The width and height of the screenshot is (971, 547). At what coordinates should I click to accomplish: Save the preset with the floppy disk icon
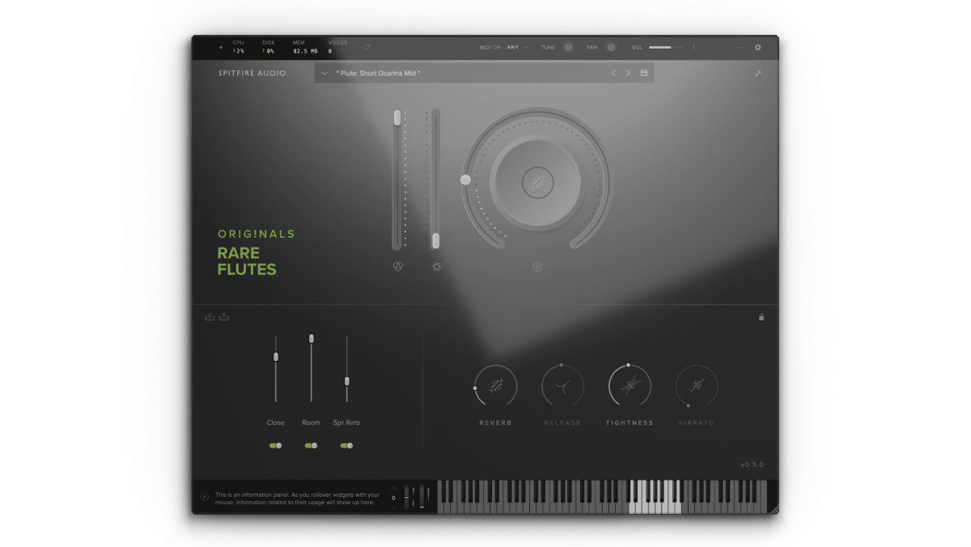(644, 74)
